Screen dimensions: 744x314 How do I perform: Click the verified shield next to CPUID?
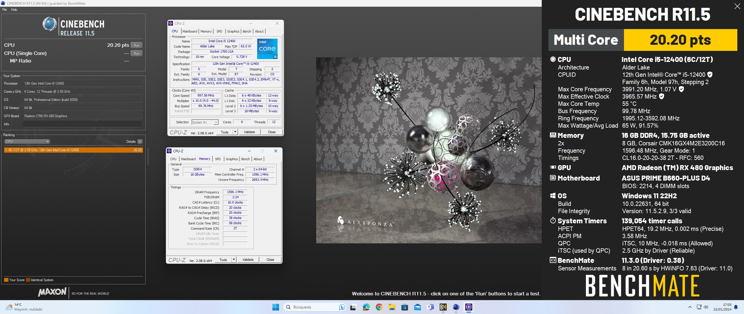pos(709,75)
